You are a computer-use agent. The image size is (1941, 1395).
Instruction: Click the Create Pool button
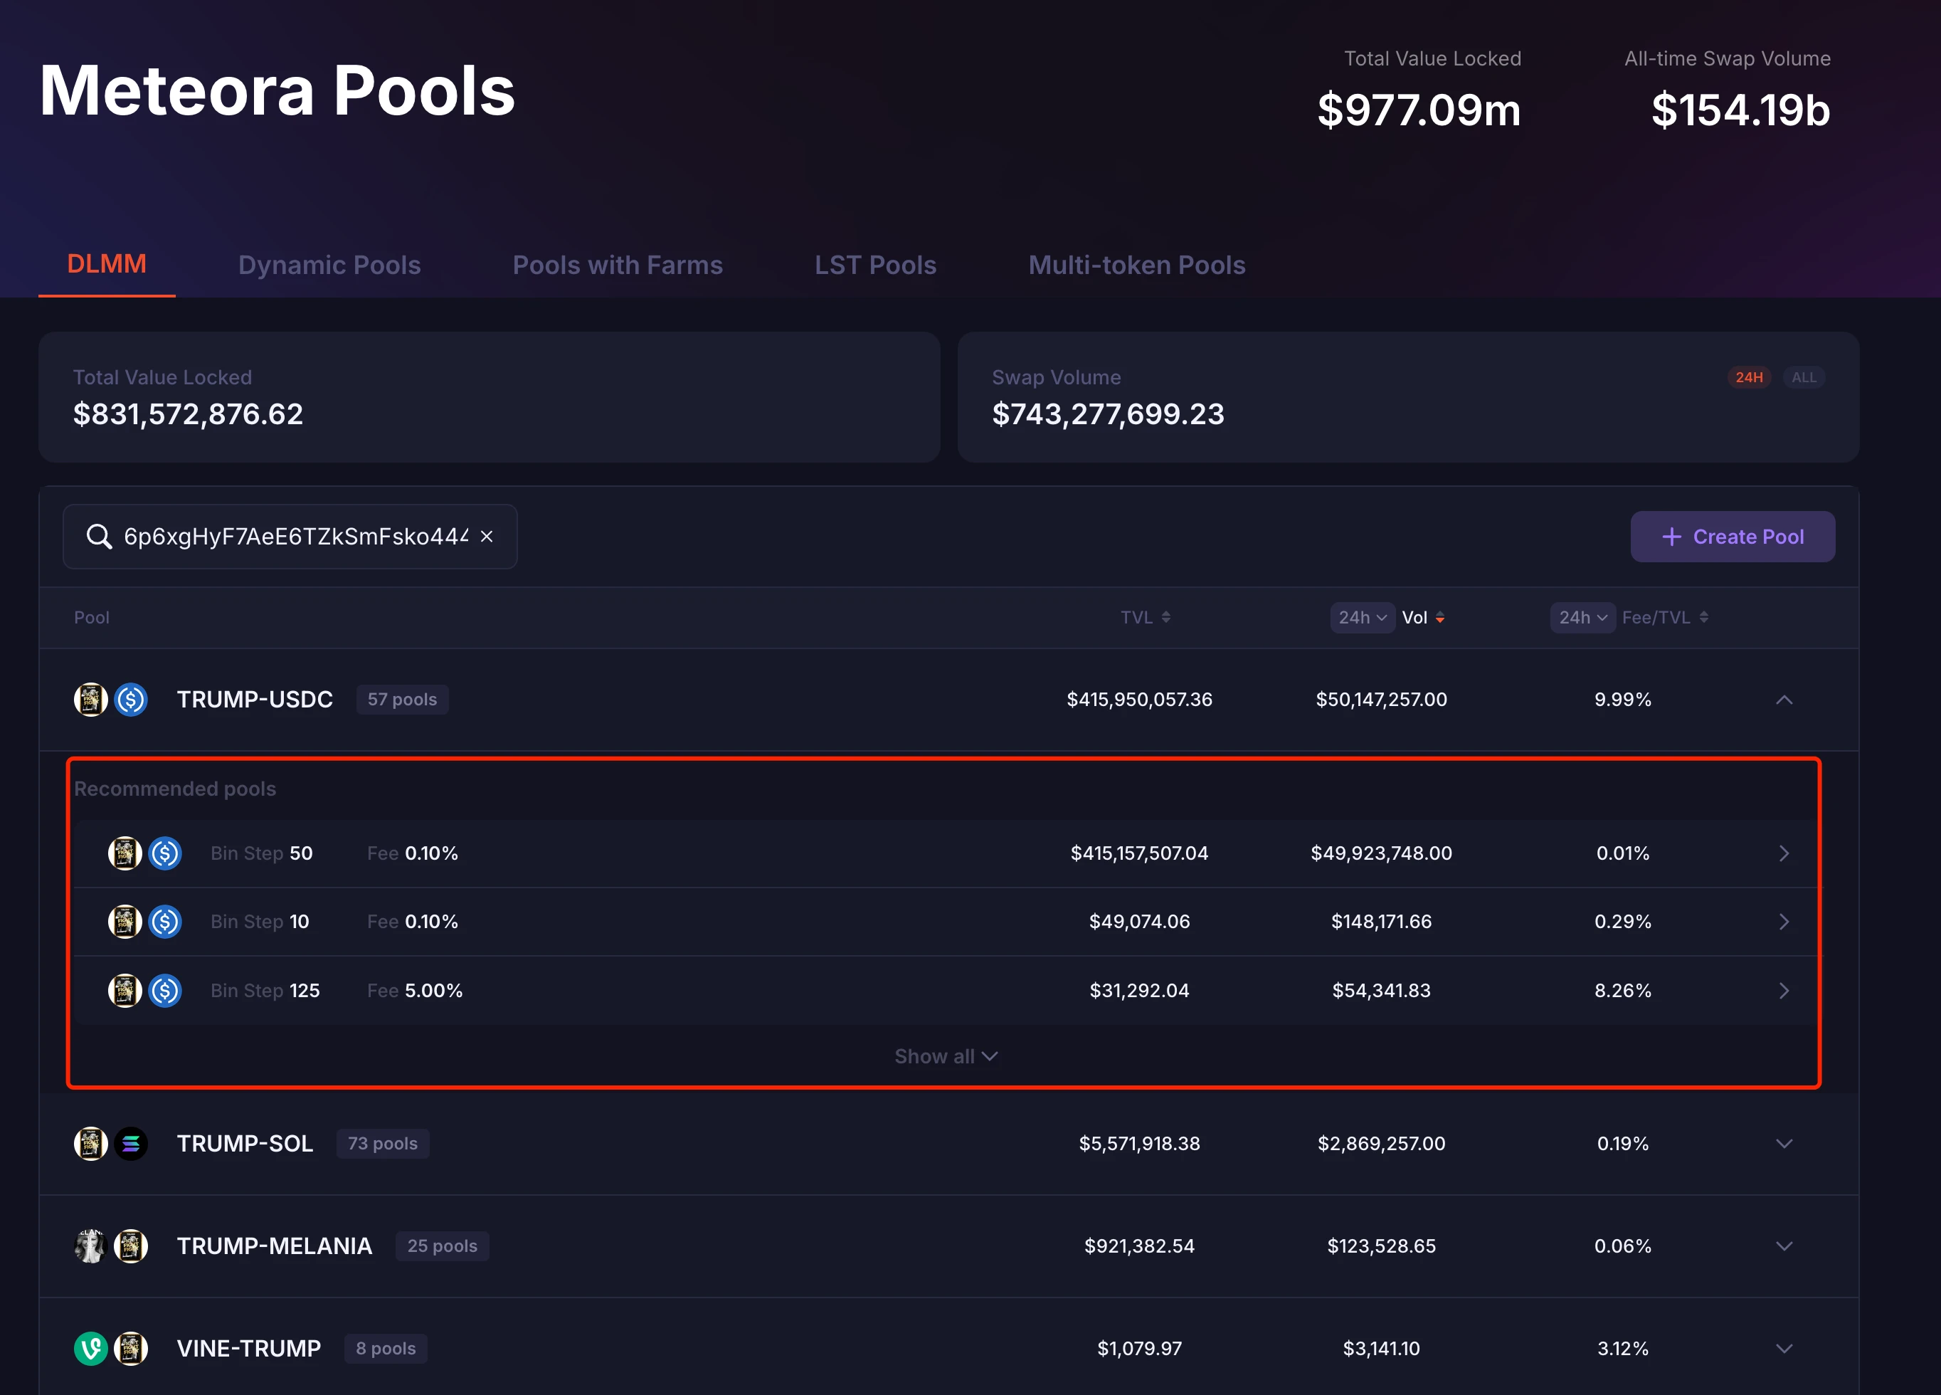pos(1733,537)
